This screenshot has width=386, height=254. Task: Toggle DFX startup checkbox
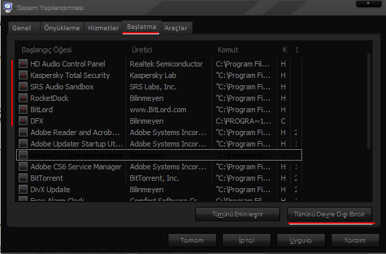pyautogui.click(x=23, y=121)
